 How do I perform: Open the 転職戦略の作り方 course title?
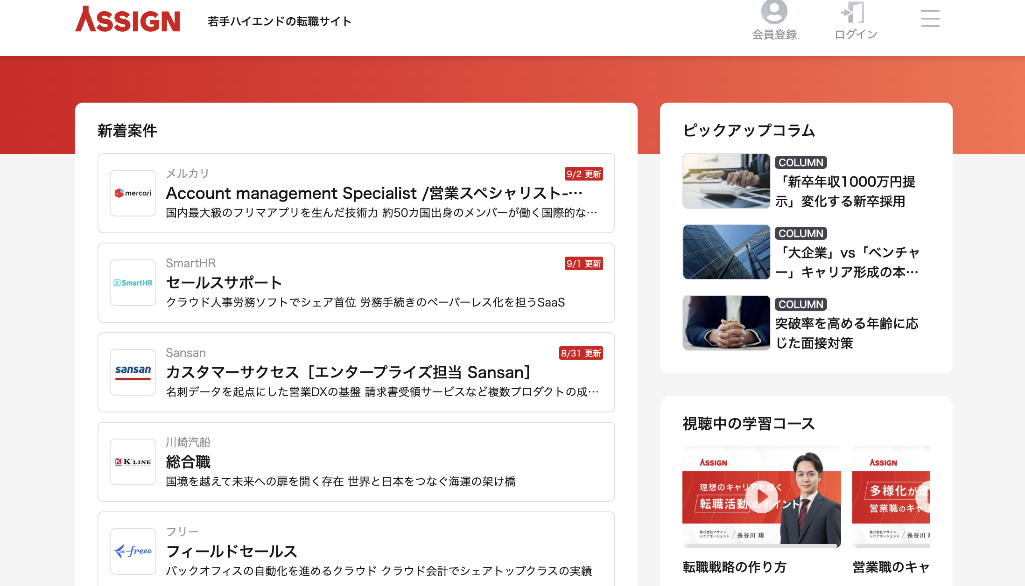[x=735, y=567]
